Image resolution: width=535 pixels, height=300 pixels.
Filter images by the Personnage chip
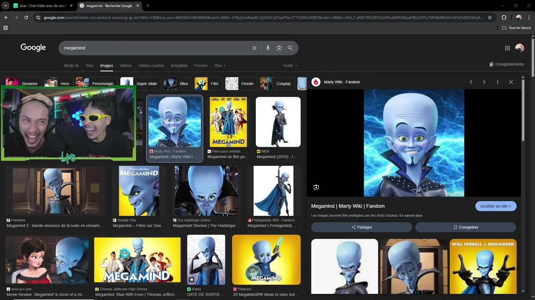coord(97,83)
